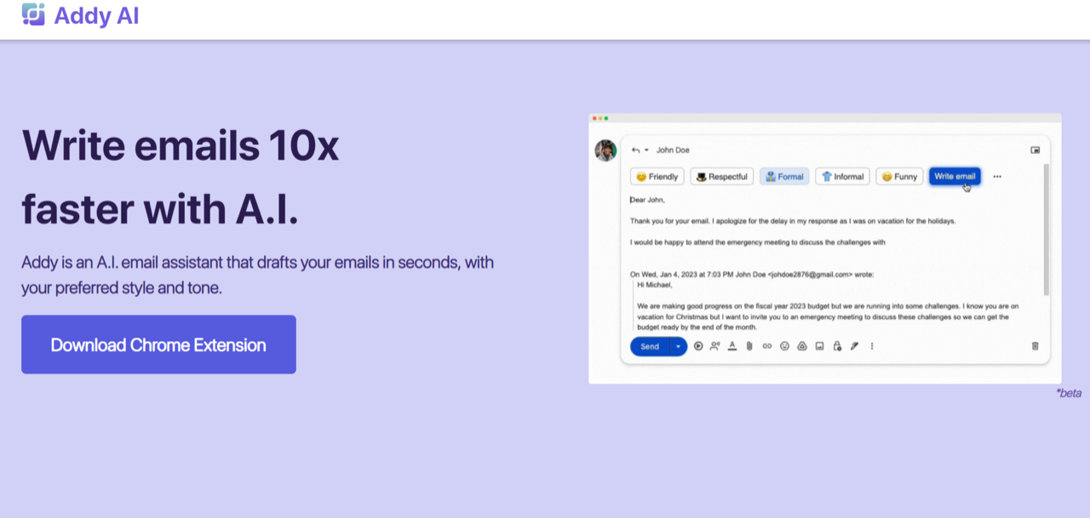1090x518 pixels.
Task: Click the Download Chrome Extension button
Action: 158,344
